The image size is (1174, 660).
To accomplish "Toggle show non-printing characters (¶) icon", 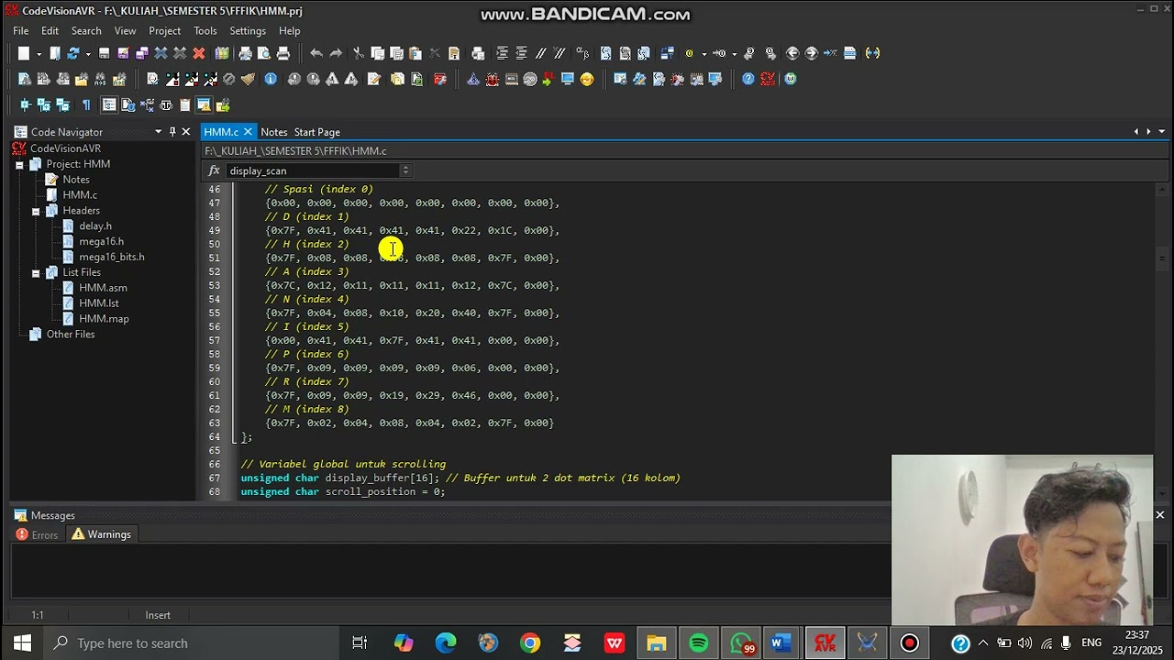I will [x=86, y=104].
